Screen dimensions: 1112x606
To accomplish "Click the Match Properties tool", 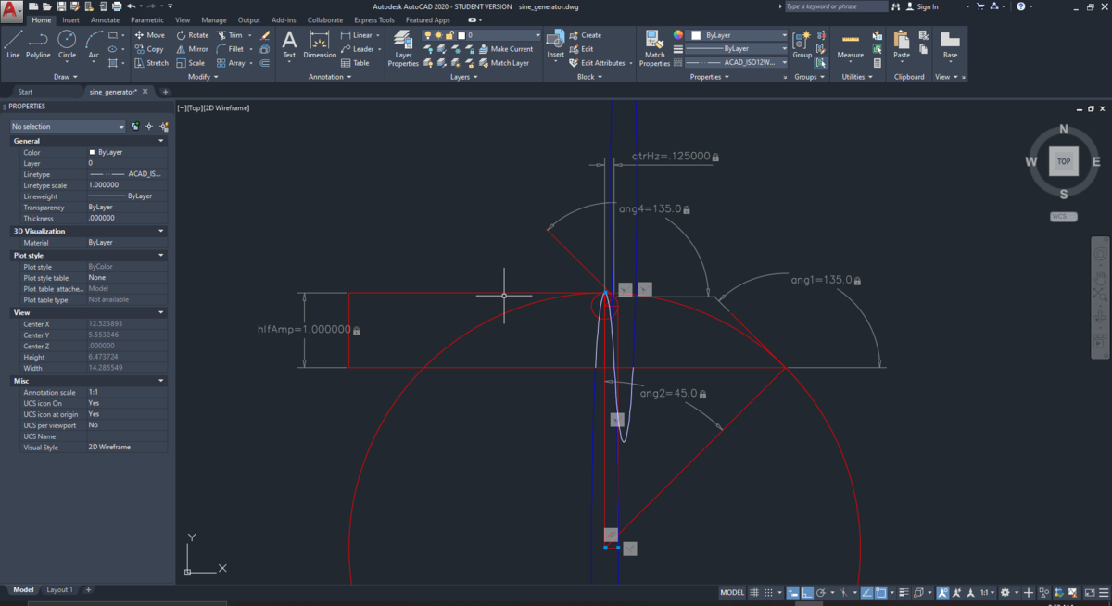I will coord(654,48).
